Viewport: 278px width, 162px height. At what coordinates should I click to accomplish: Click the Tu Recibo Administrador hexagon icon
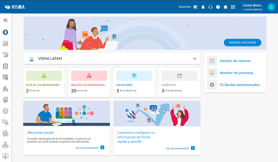pyautogui.click(x=212, y=85)
